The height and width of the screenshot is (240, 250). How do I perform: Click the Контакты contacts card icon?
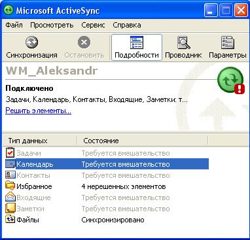pos(10,175)
